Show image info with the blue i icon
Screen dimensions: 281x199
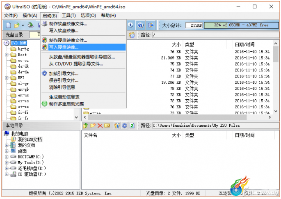pos(130,25)
